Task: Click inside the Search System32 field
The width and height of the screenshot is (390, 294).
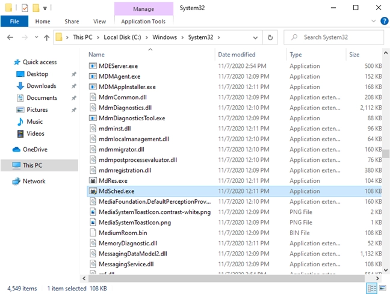Action: [x=334, y=37]
